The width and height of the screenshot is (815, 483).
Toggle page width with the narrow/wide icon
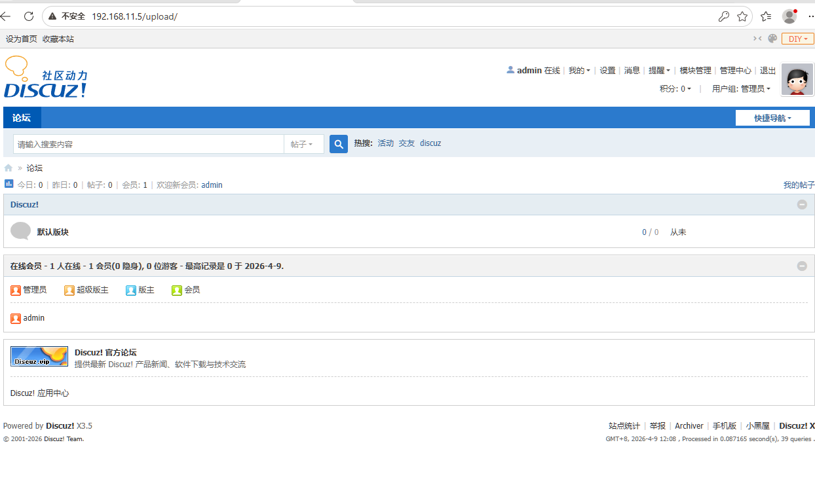(x=757, y=39)
